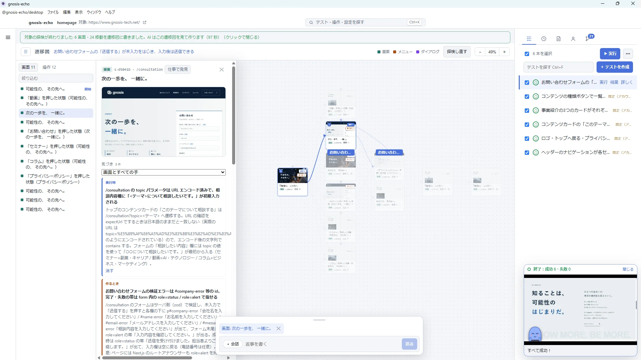Uncheck the ロゴ・トップへ戻る test checkbox

point(527,138)
